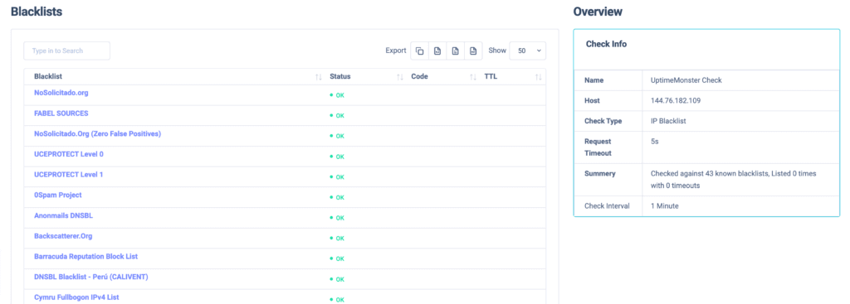Click the IP Blacklist check type value
The image size is (850, 304).
click(x=668, y=121)
